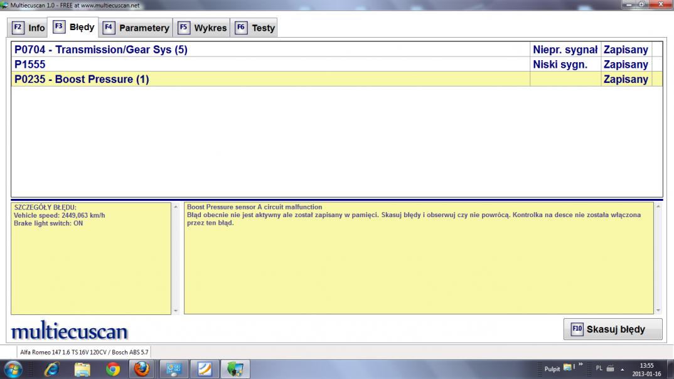674x379 pixels.
Task: Click the keyboard tray icon
Action: pos(610,368)
